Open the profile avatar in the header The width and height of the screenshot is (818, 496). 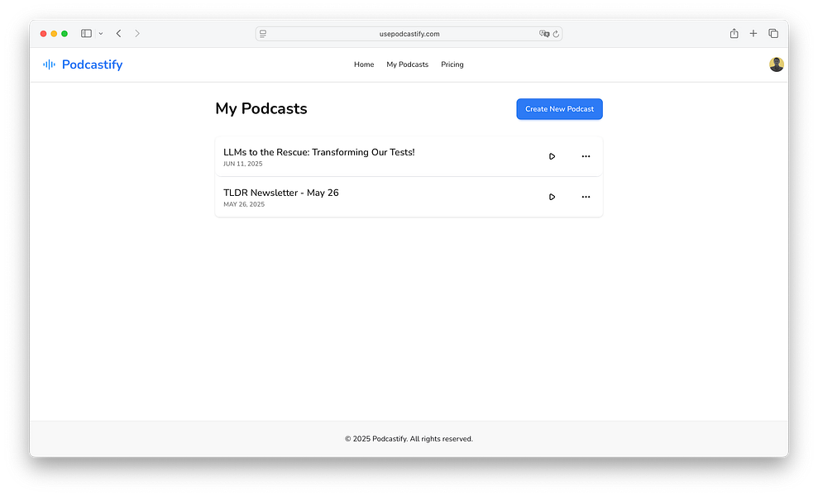[776, 64]
